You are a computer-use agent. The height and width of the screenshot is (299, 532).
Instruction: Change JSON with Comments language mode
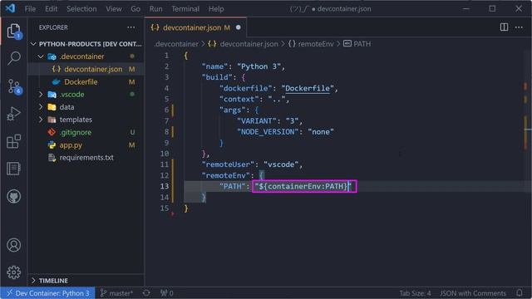pyautogui.click(x=473, y=293)
